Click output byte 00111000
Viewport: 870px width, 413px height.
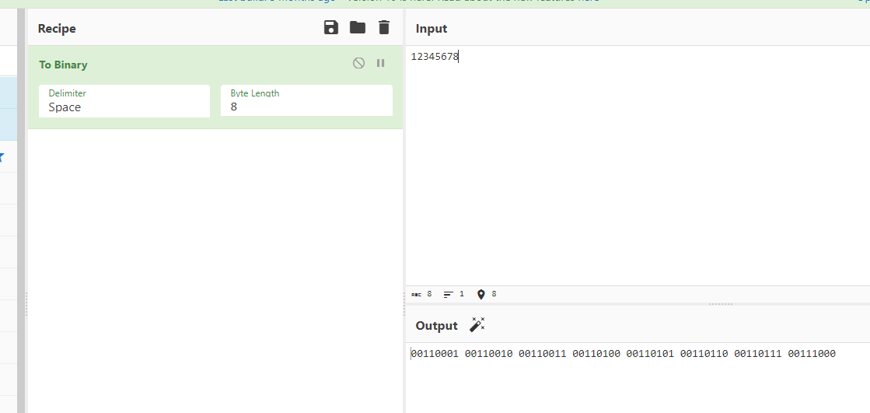pos(812,354)
